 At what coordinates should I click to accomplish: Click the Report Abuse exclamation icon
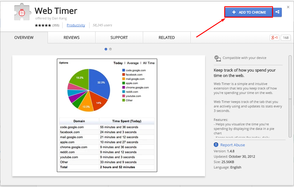[216, 145]
